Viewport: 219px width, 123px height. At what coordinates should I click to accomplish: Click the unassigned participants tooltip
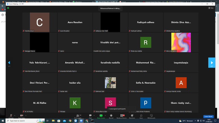(121, 109)
